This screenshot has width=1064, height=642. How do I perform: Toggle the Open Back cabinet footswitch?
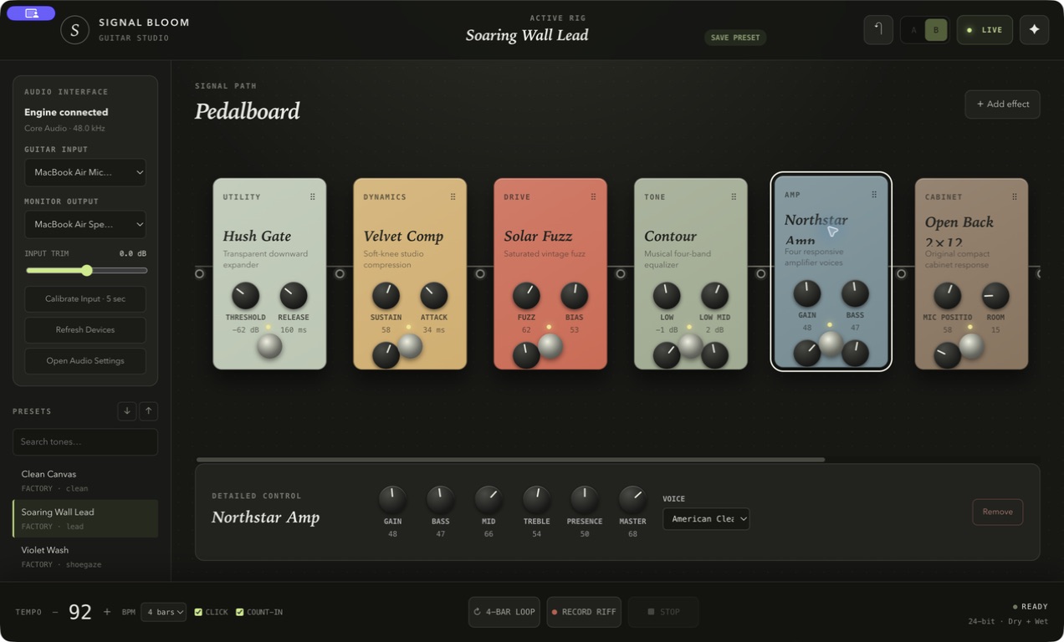click(x=971, y=345)
